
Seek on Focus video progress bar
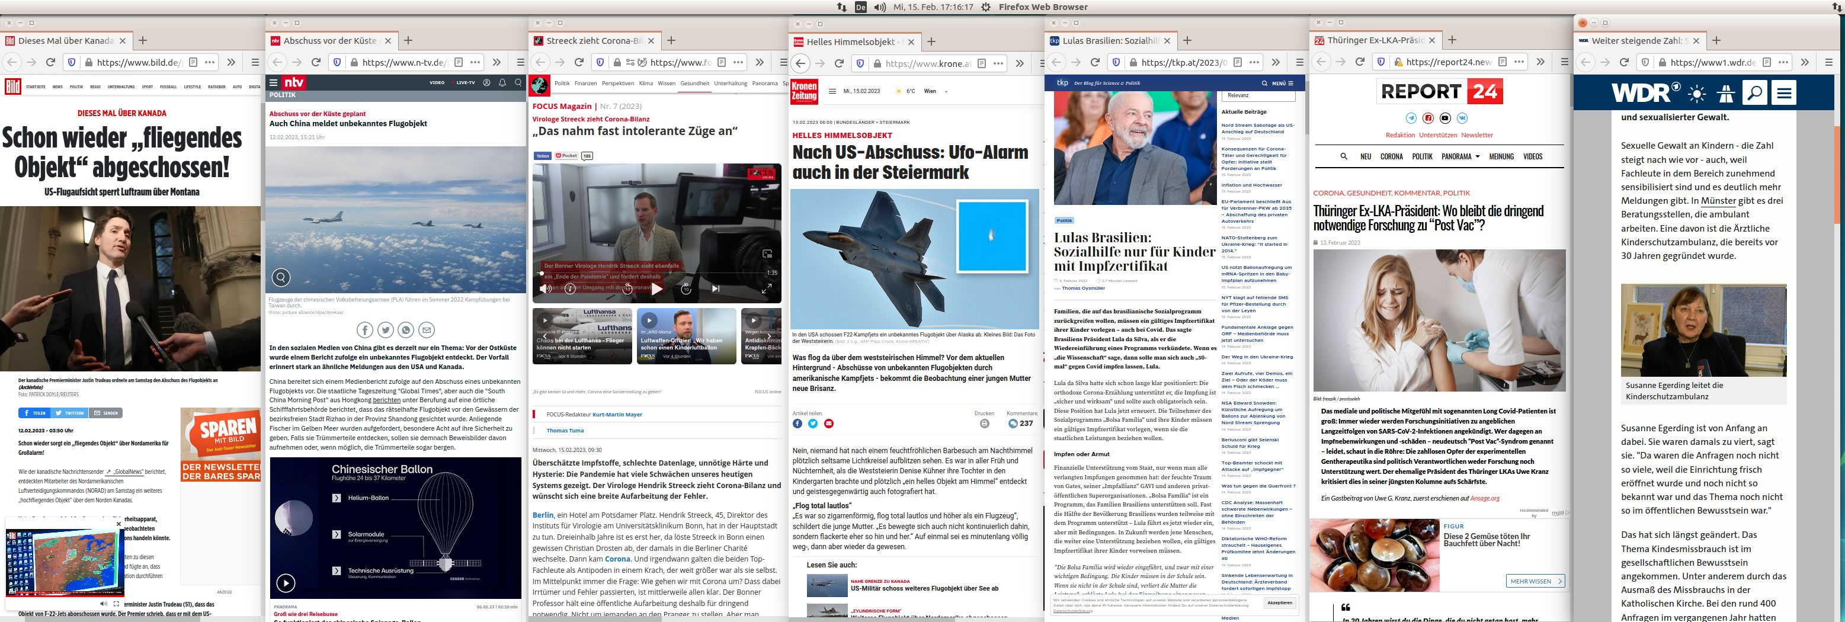tap(651, 274)
